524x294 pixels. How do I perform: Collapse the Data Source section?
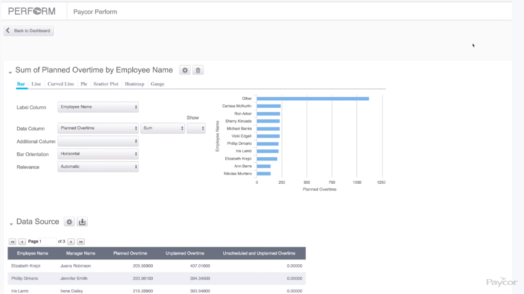click(11, 224)
